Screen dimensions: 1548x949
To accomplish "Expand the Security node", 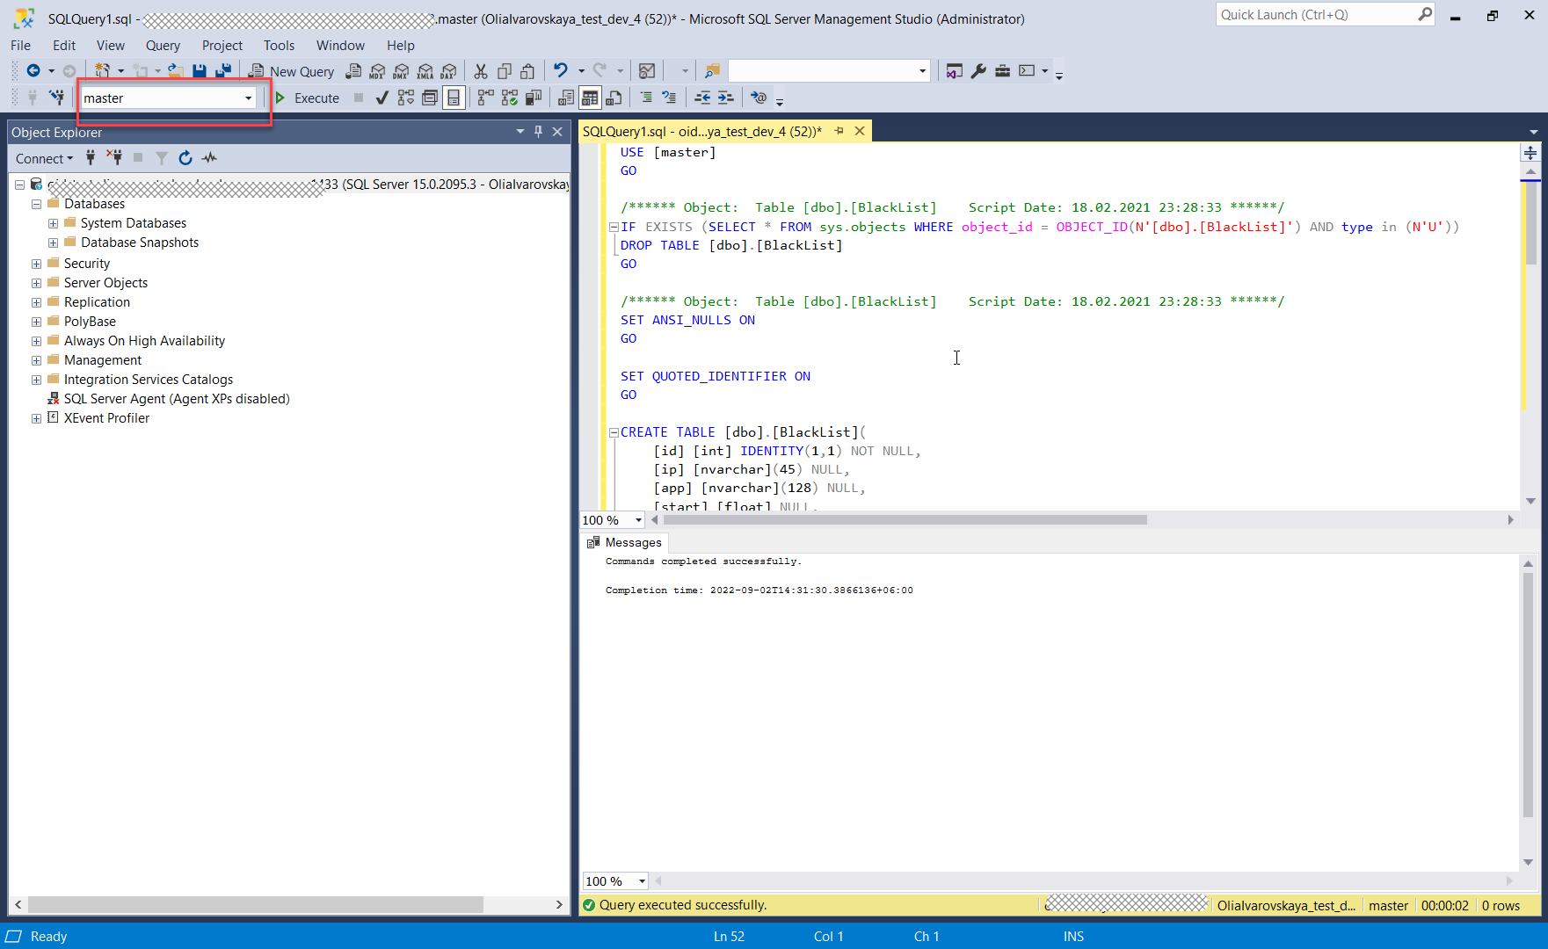I will pos(36,264).
